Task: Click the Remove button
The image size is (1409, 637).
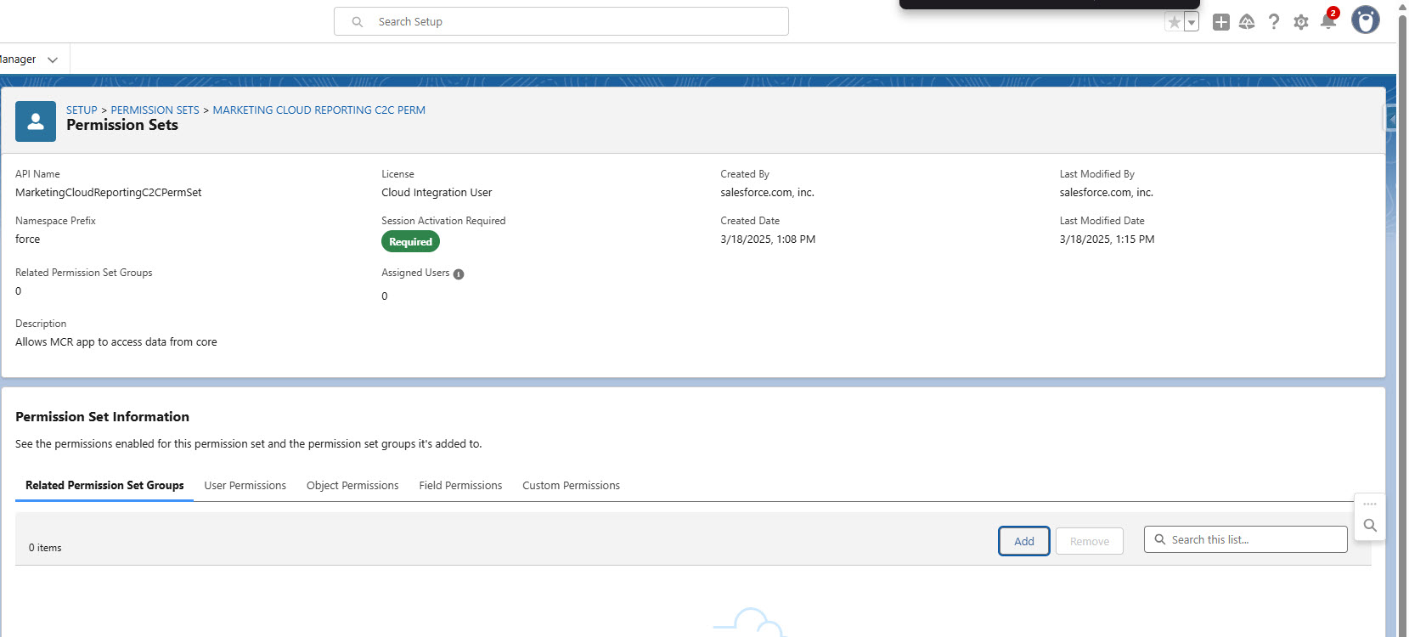Action: (x=1089, y=541)
